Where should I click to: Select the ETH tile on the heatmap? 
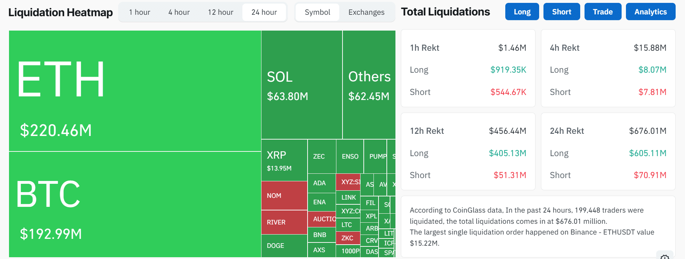coord(133,90)
